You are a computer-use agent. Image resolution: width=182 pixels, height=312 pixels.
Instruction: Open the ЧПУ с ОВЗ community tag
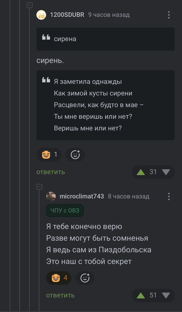[x=65, y=211]
